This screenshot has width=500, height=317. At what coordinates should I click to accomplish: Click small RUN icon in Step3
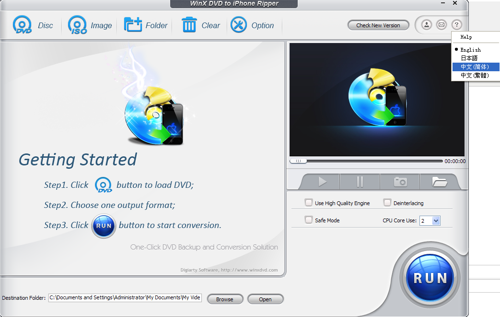coord(104,226)
